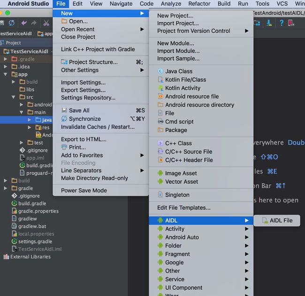Image resolution: width=305 pixels, height=296 pixels.
Task: Click the device monitor icon right of Help
Action: pyautogui.click(x=291, y=23)
